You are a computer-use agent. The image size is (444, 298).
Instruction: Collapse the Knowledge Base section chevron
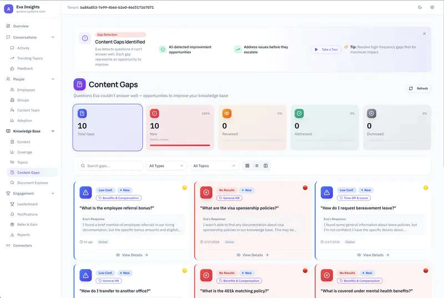[x=53, y=132]
